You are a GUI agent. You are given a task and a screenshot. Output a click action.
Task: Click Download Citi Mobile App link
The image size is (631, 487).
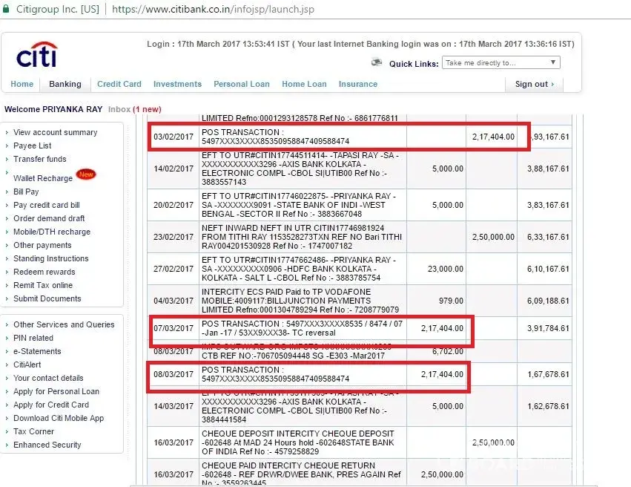click(59, 419)
